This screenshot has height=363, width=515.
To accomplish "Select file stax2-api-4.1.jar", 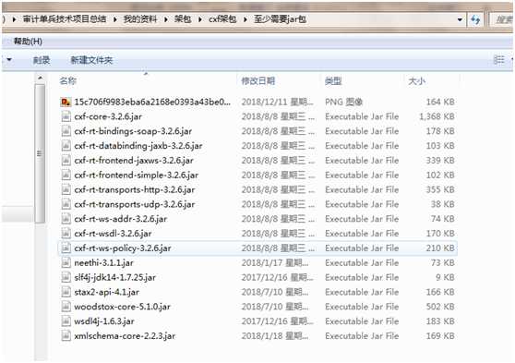I will click(x=107, y=292).
